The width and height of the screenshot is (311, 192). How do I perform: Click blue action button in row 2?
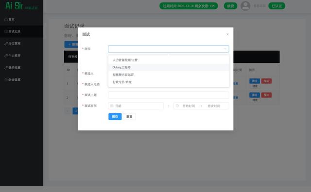255,95
